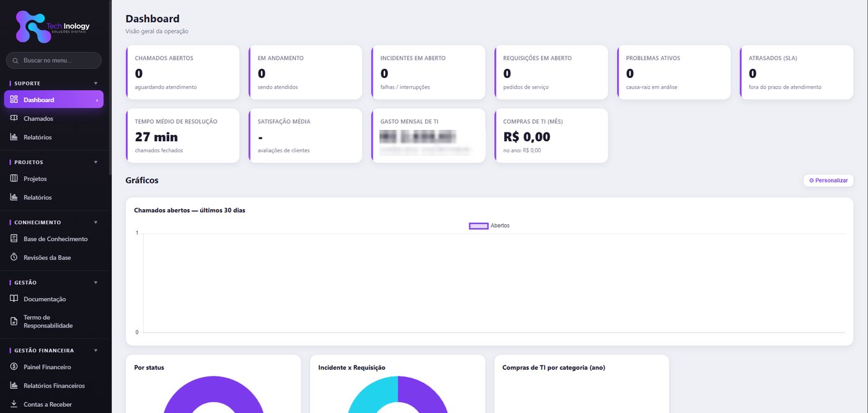Screen dimensions: 868x413
Task: Click the Projetos section Relatórios chart icon
Action: pos(14,197)
